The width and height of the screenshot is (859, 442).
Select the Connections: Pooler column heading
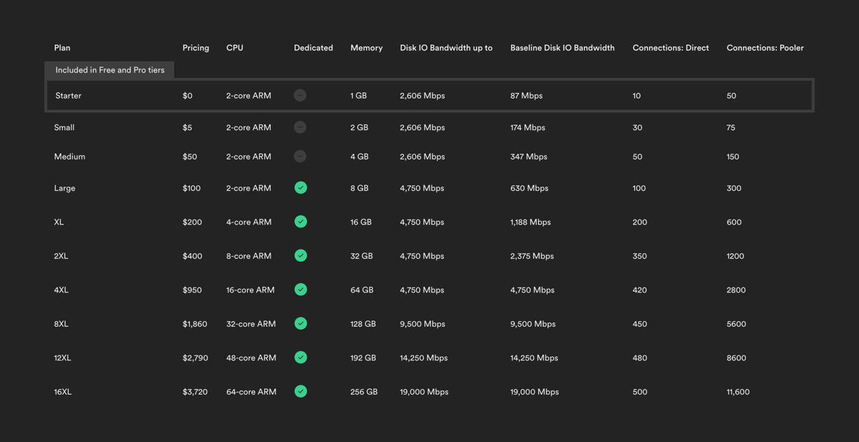tap(765, 48)
